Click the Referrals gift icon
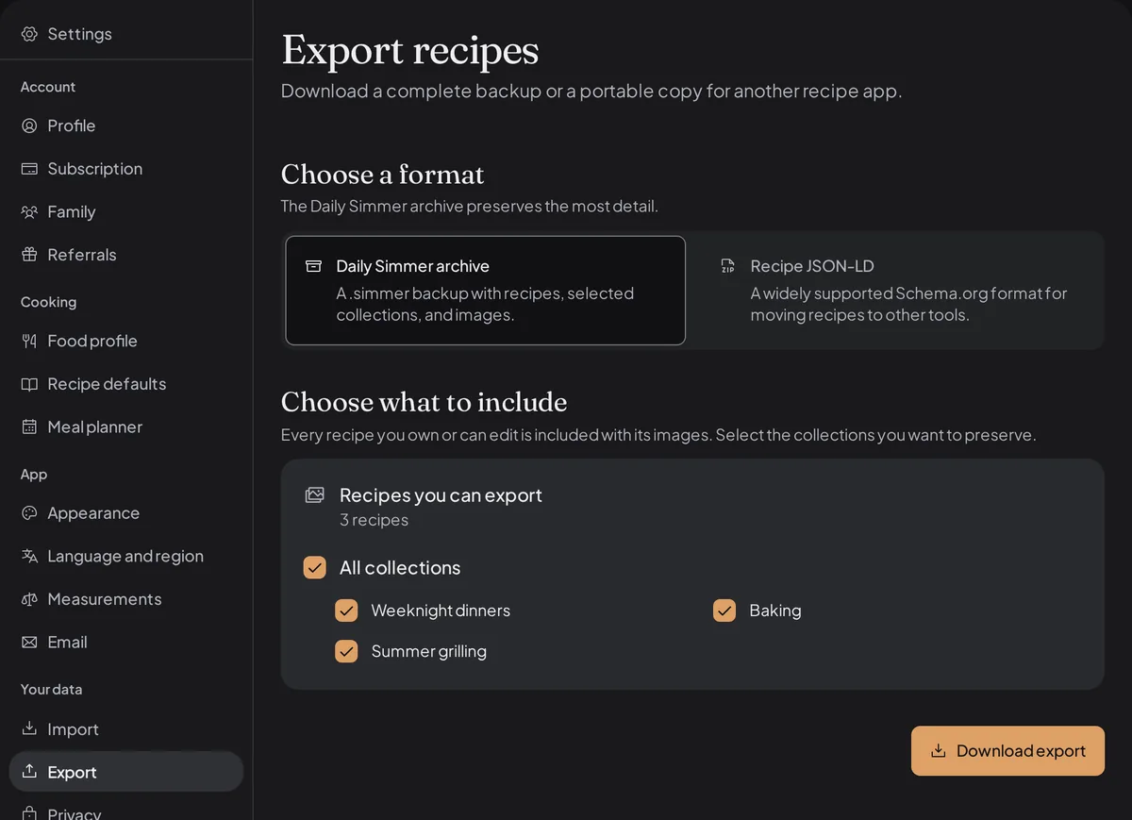Viewport: 1132px width, 820px height. click(29, 255)
